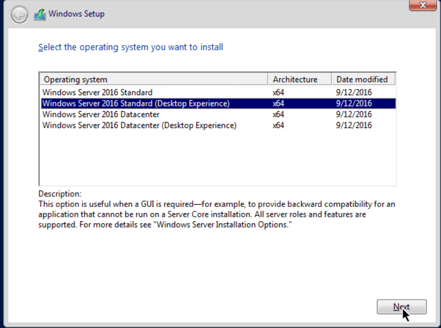The height and width of the screenshot is (328, 441).
Task: Click the Description label
Action: pos(60,194)
